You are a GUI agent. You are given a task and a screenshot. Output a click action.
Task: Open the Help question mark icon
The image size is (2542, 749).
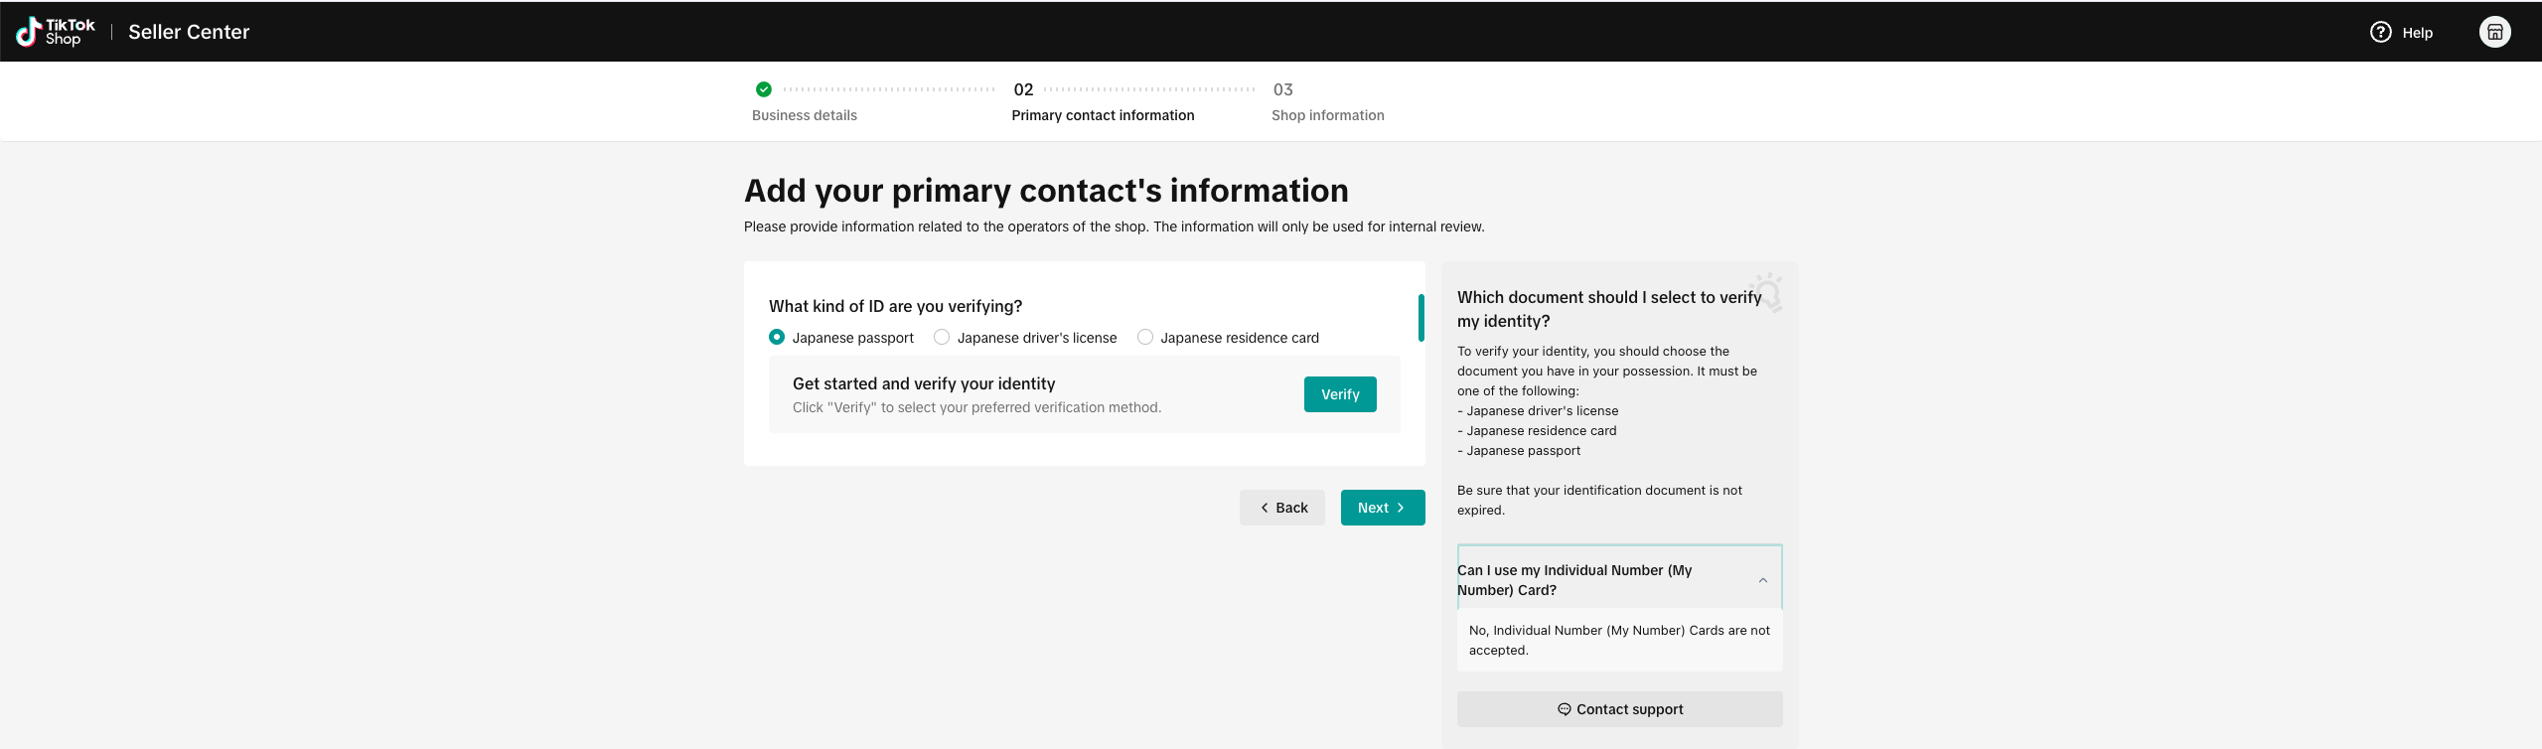click(x=2380, y=32)
